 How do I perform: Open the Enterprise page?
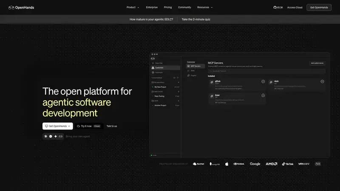(x=152, y=7)
